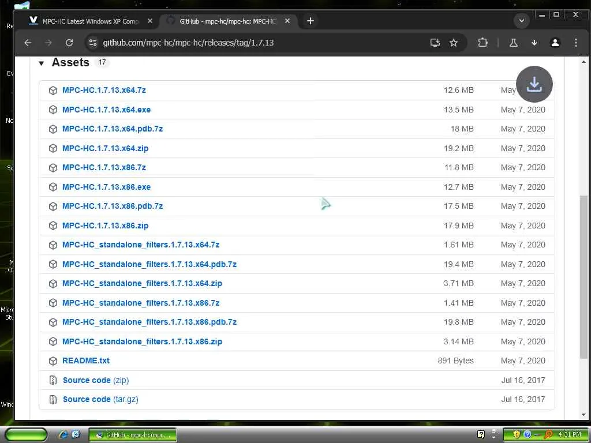The image size is (591, 443).
Task: Click package icon beside MPC-HC.1.7.13.x64.zip
Action: point(53,148)
